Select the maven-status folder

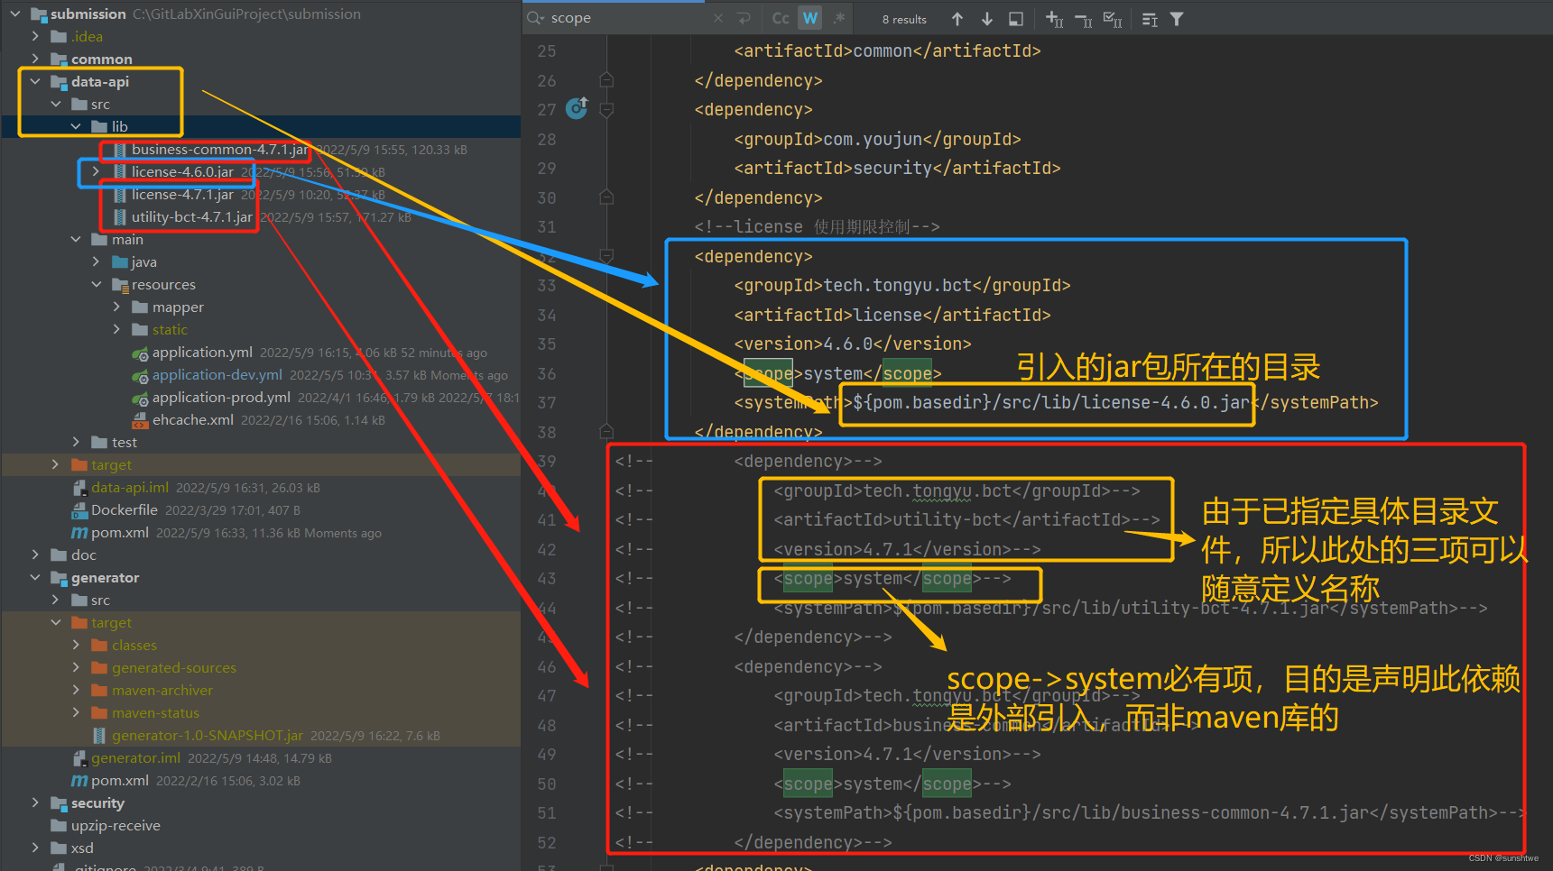[155, 713]
